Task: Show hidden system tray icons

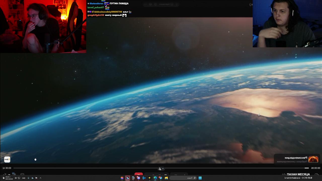Action: (x=41, y=178)
